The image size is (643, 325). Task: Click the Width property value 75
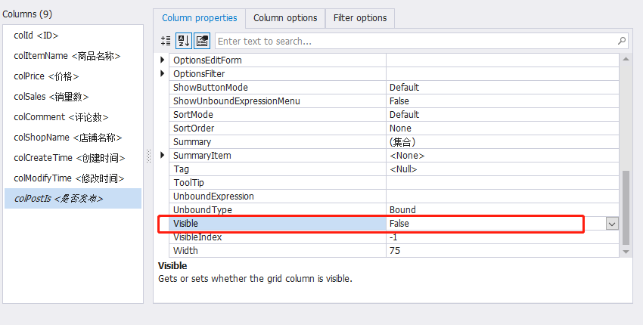(499, 251)
